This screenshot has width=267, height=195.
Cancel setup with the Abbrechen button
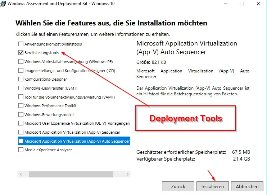click(x=247, y=186)
